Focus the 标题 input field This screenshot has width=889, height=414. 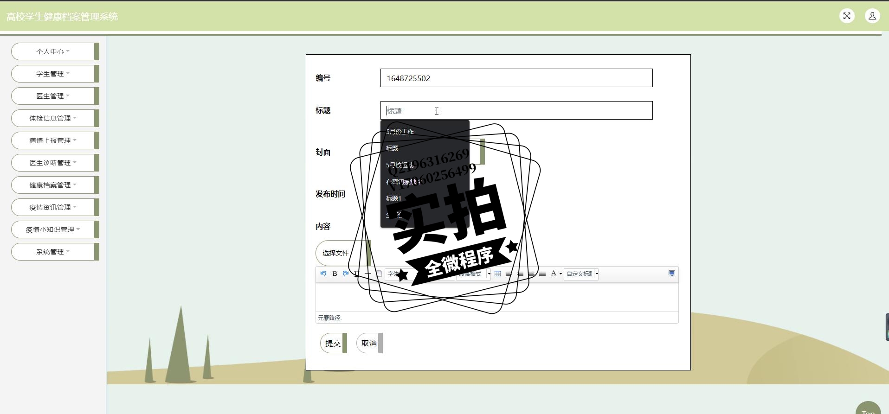[516, 110]
